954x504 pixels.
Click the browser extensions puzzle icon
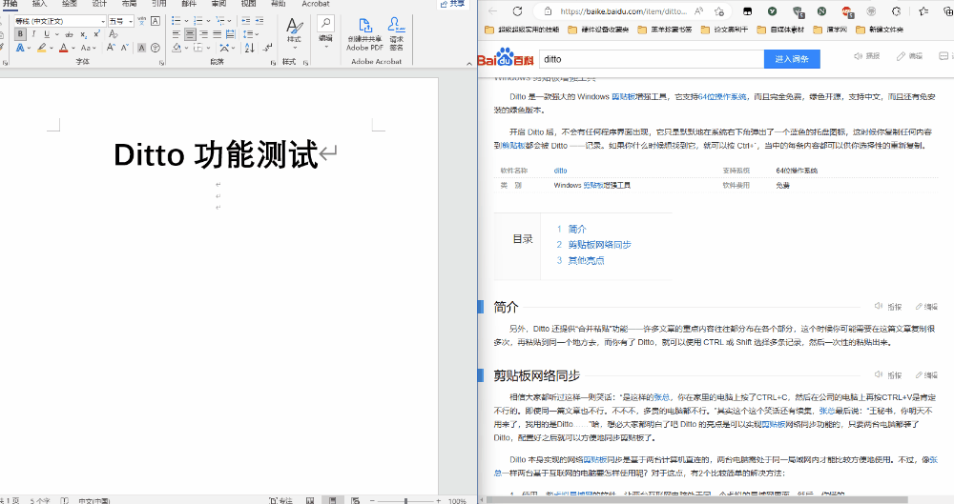pyautogui.click(x=896, y=10)
